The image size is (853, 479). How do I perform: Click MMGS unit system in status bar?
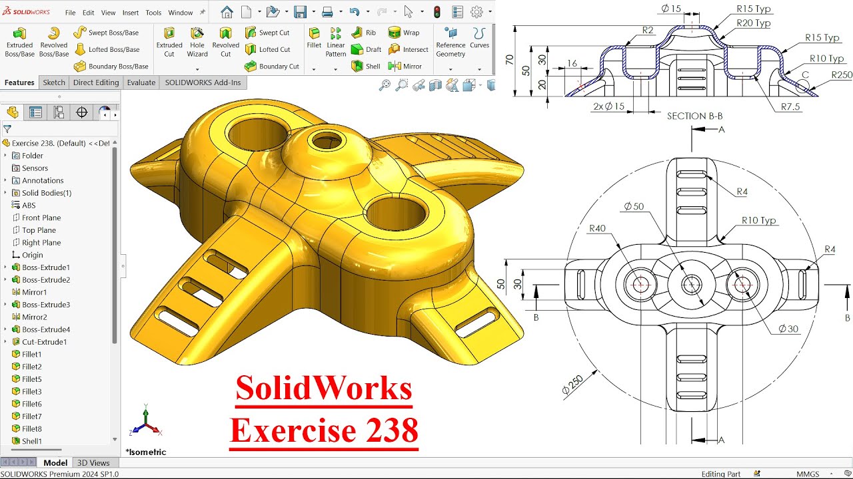pos(808,474)
